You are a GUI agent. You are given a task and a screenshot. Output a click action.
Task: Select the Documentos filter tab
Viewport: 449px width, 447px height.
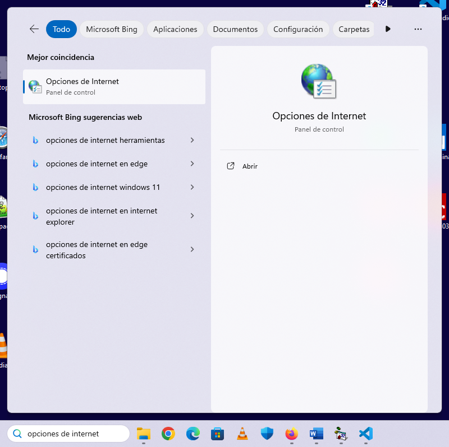point(235,29)
